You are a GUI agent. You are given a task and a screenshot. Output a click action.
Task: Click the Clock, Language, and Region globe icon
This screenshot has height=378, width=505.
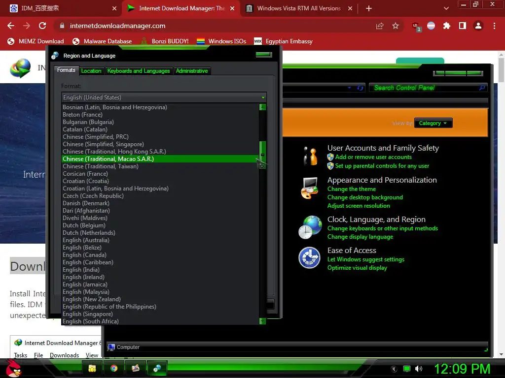tap(310, 227)
